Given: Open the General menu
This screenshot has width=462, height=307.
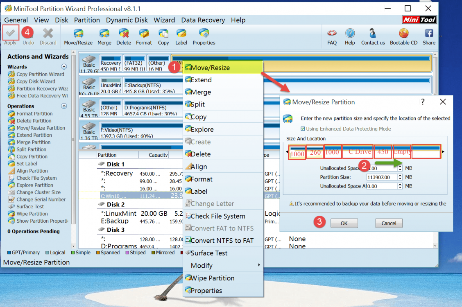Looking at the screenshot, I should (16, 20).
